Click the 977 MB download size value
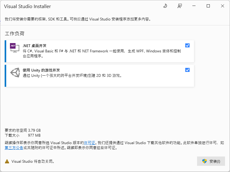 34,135
